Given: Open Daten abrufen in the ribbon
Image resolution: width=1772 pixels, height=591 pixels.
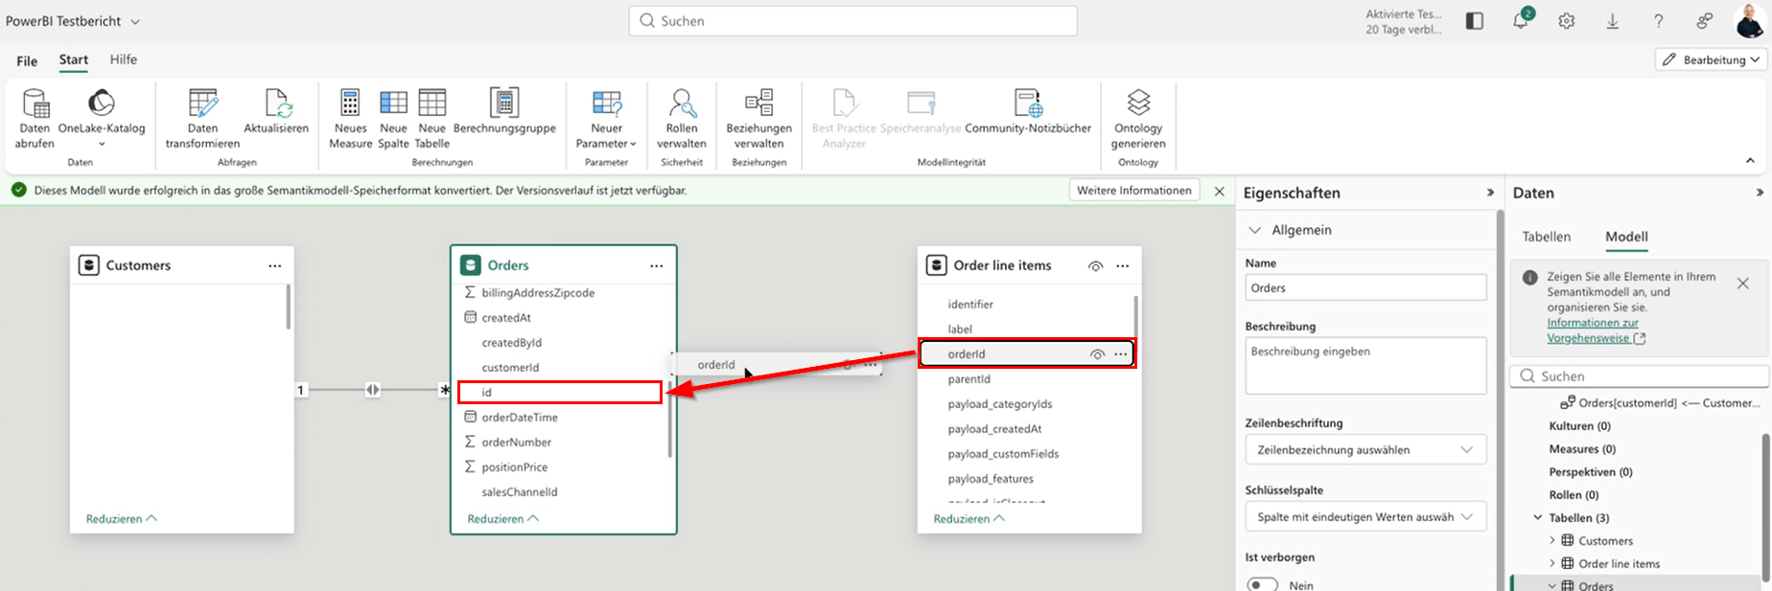Looking at the screenshot, I should point(35,118).
